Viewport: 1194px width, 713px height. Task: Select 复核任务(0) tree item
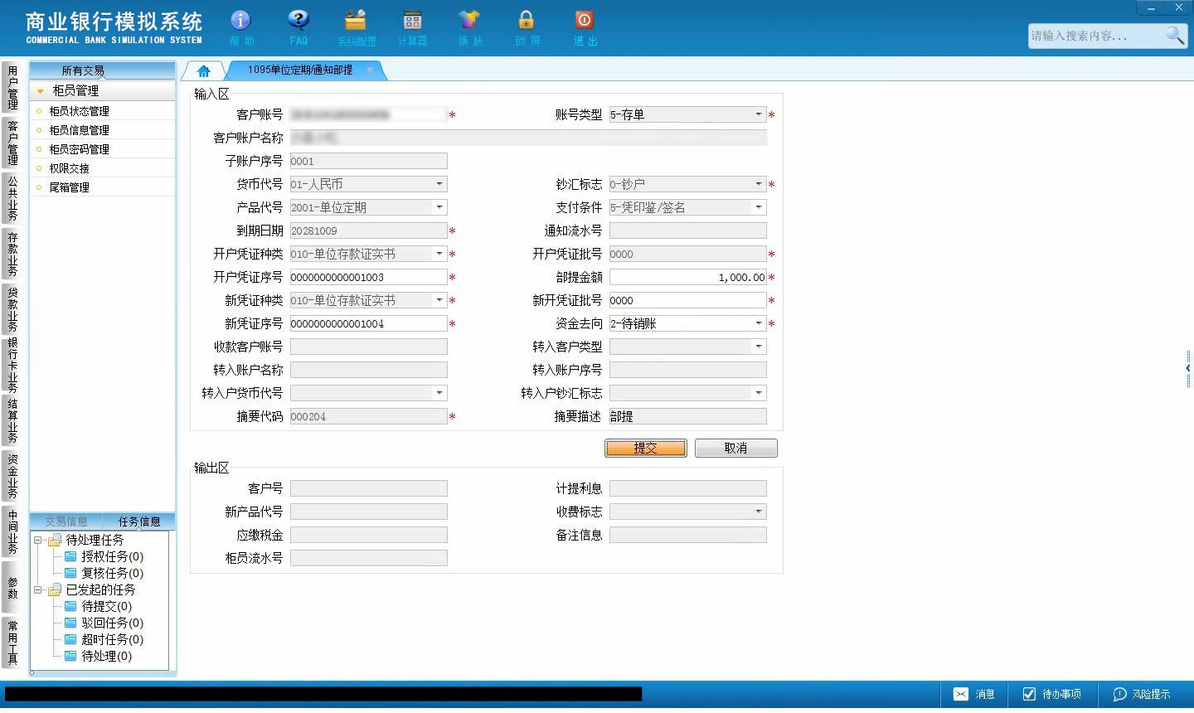[112, 573]
